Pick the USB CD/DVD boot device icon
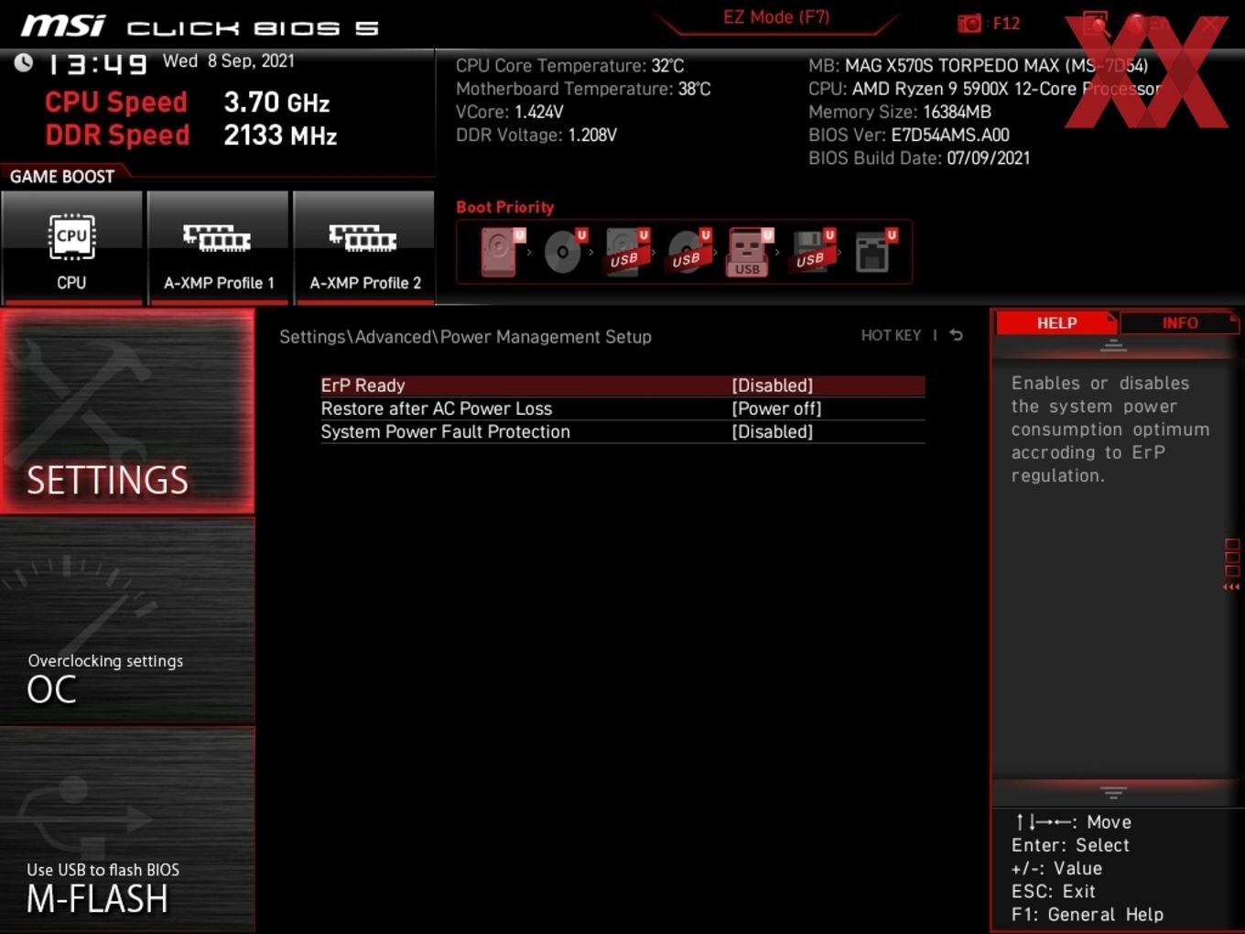1245x934 pixels. point(689,252)
